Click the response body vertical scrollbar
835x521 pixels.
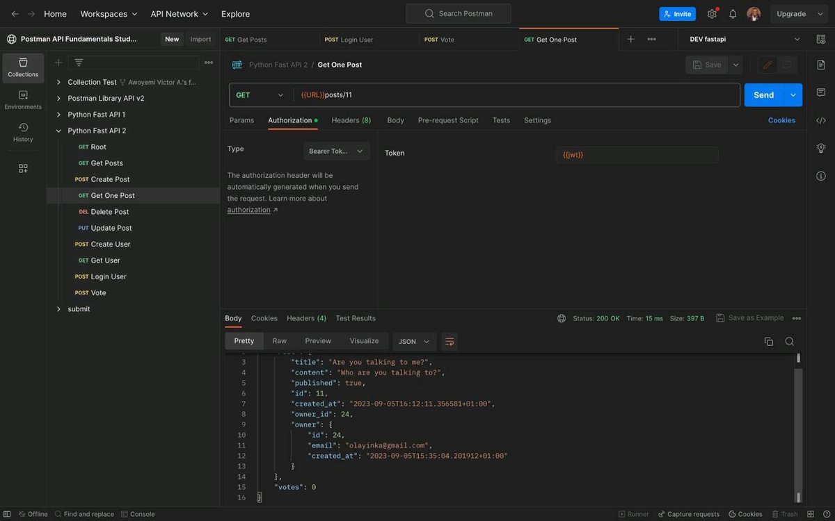pyautogui.click(x=798, y=427)
